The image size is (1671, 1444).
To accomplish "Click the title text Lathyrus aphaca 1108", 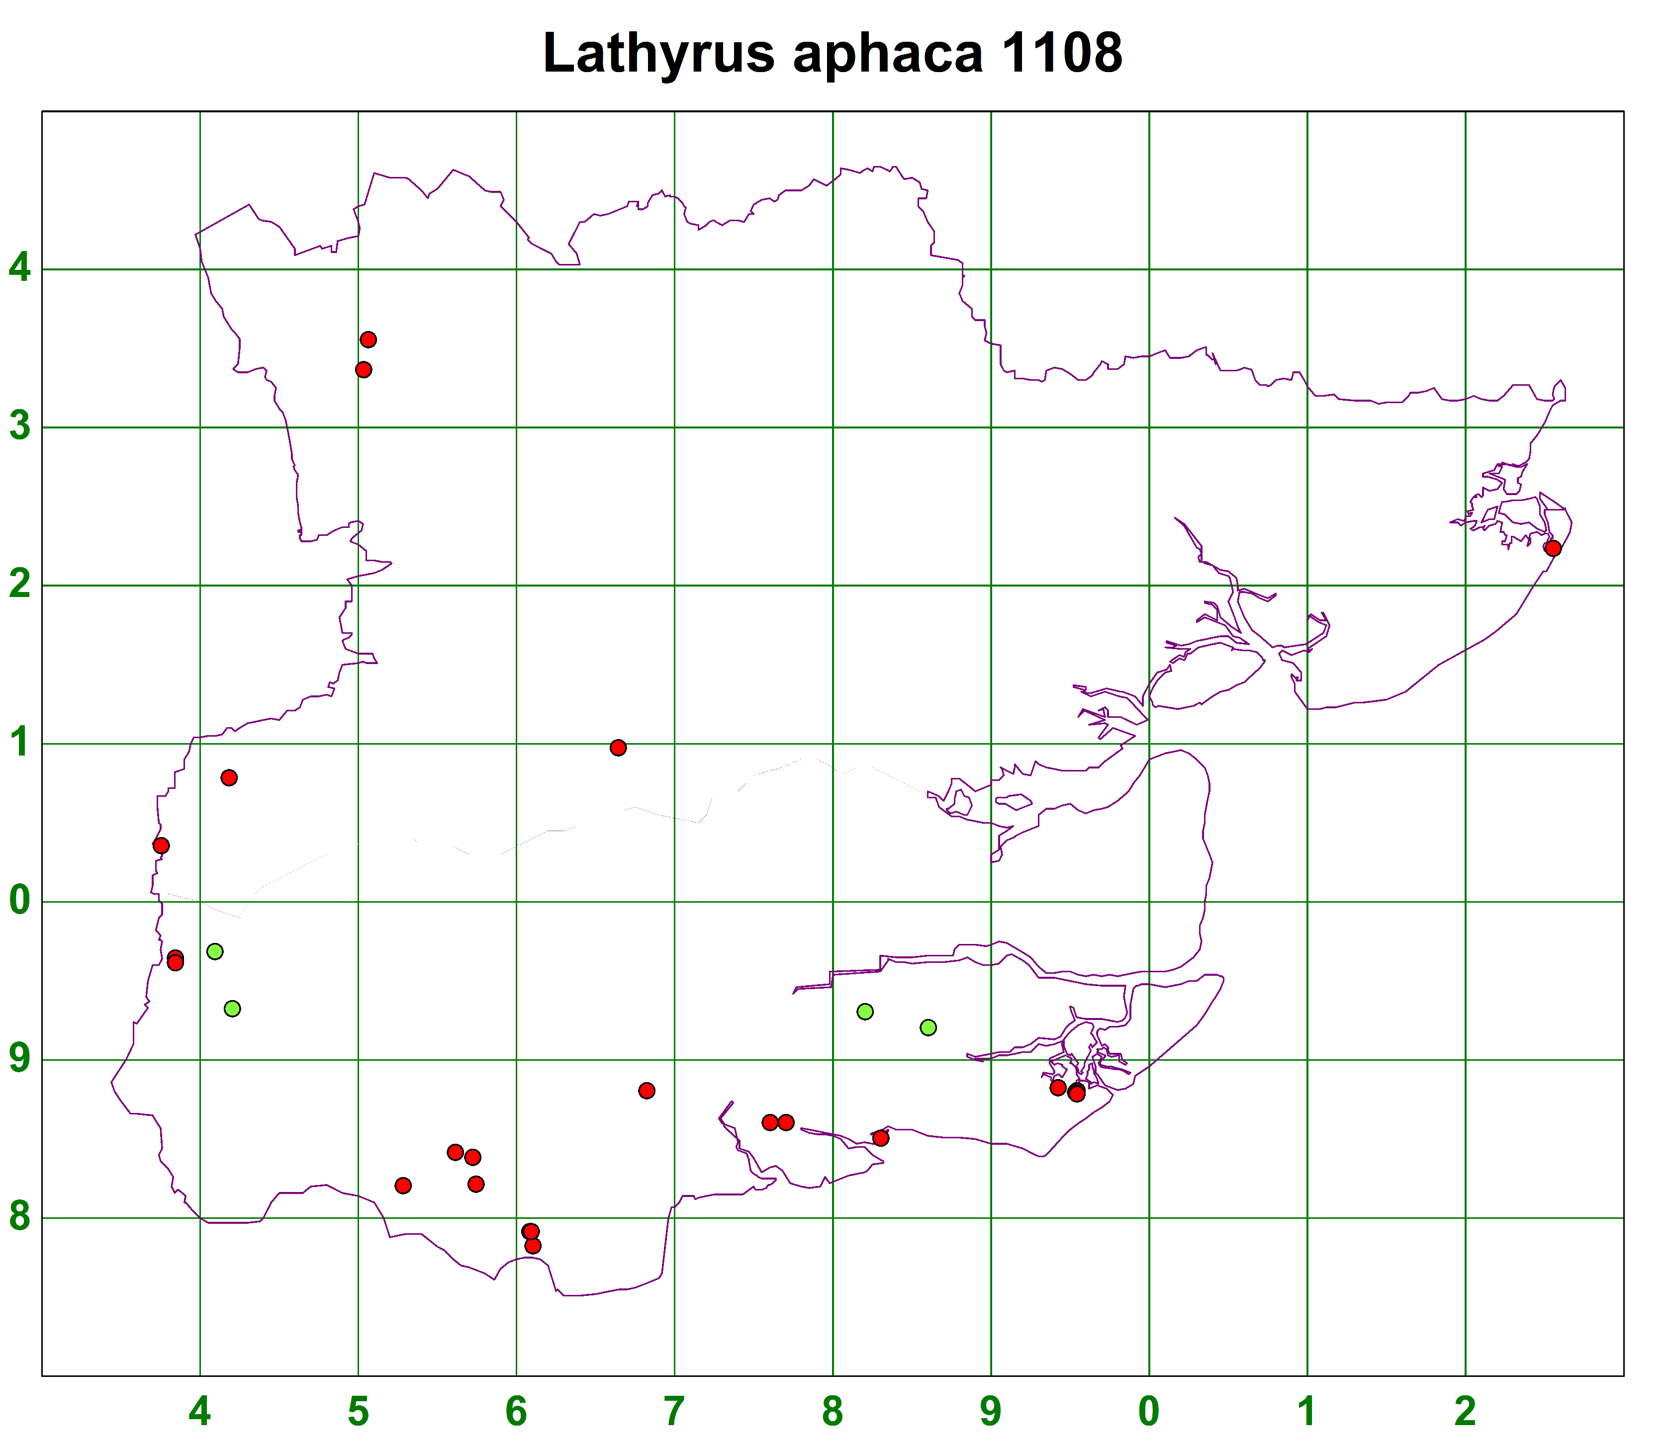I will 833,53.
